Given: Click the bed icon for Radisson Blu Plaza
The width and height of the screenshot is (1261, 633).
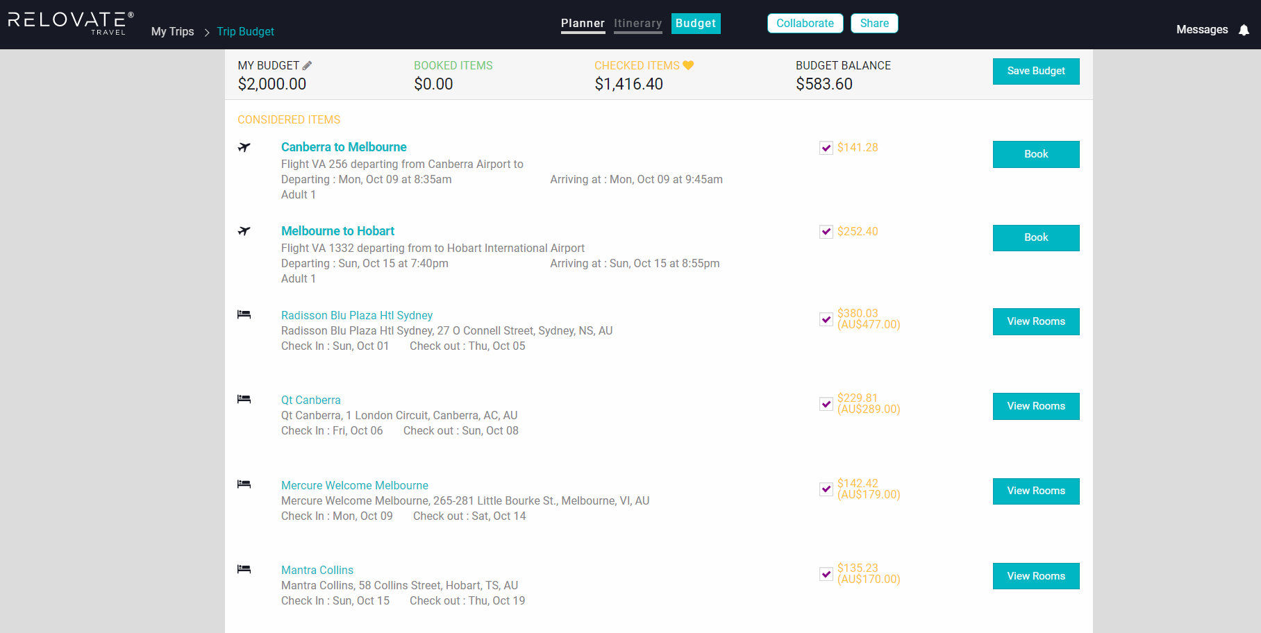Looking at the screenshot, I should [244, 314].
